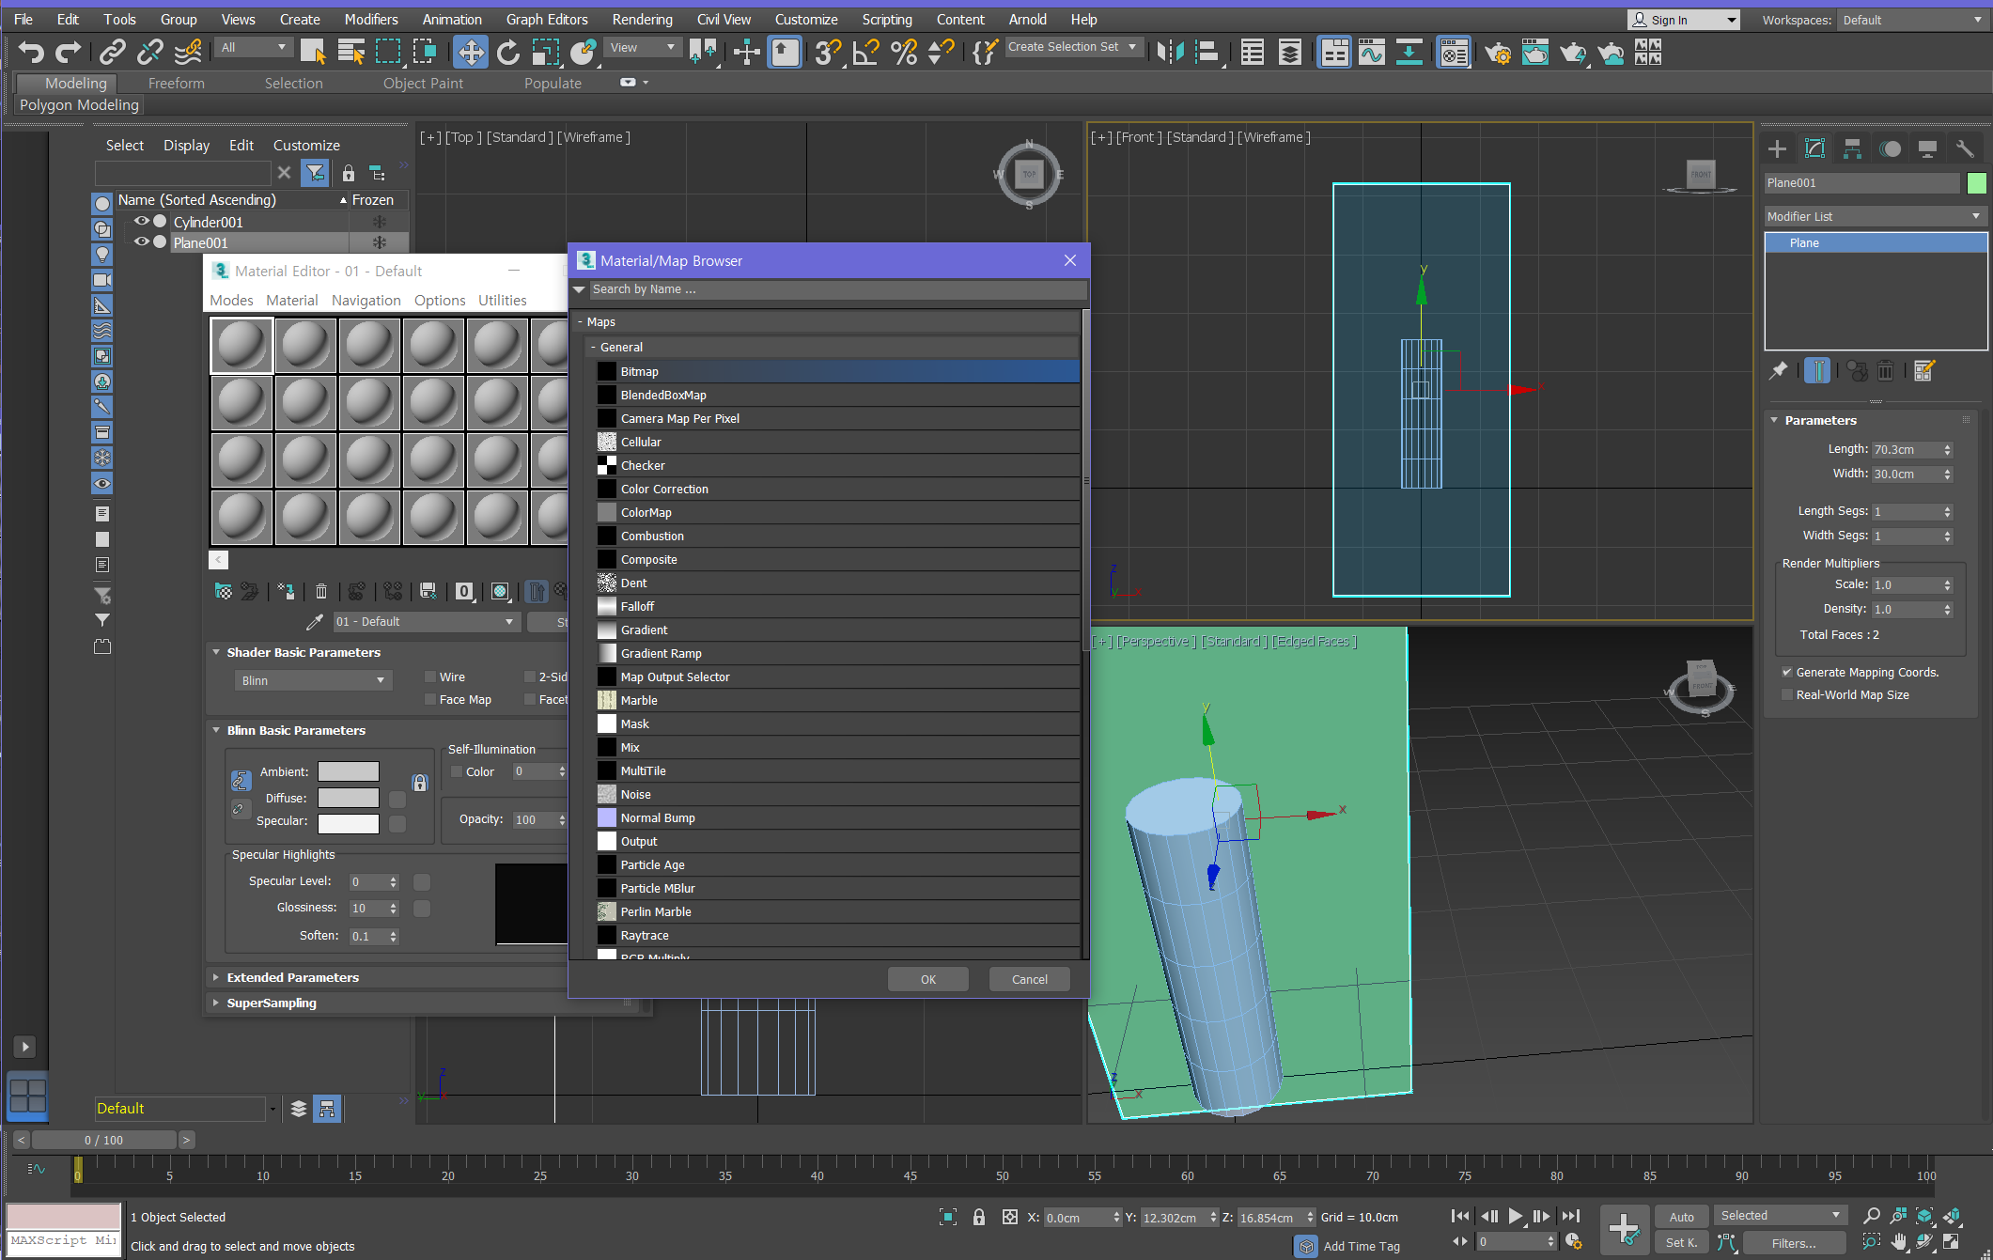The image size is (1993, 1260).
Task: Toggle the Angle Snap tool
Action: click(865, 53)
